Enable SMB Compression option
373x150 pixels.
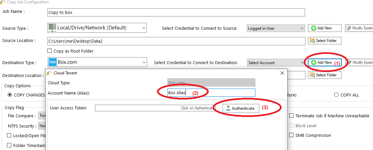pos(292,135)
